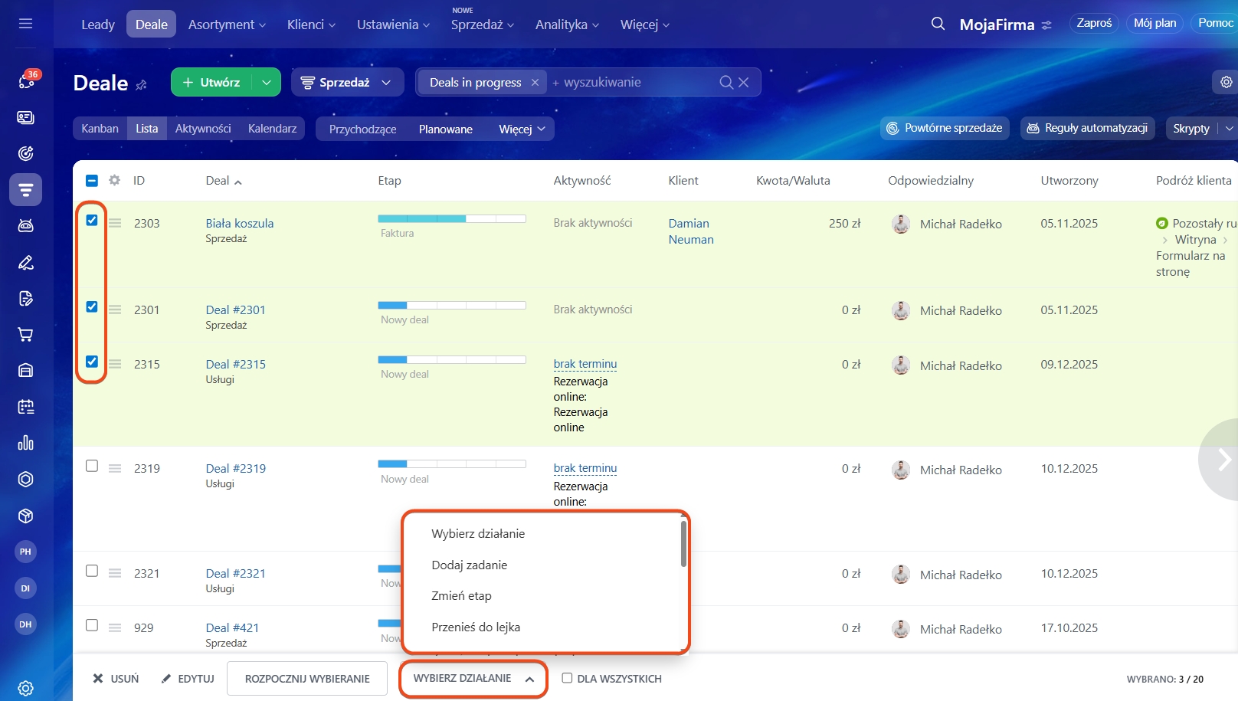This screenshot has height=701, width=1238.
Task: Open the Wybierz działanie dropdown in bottom bar
Action: [473, 679]
